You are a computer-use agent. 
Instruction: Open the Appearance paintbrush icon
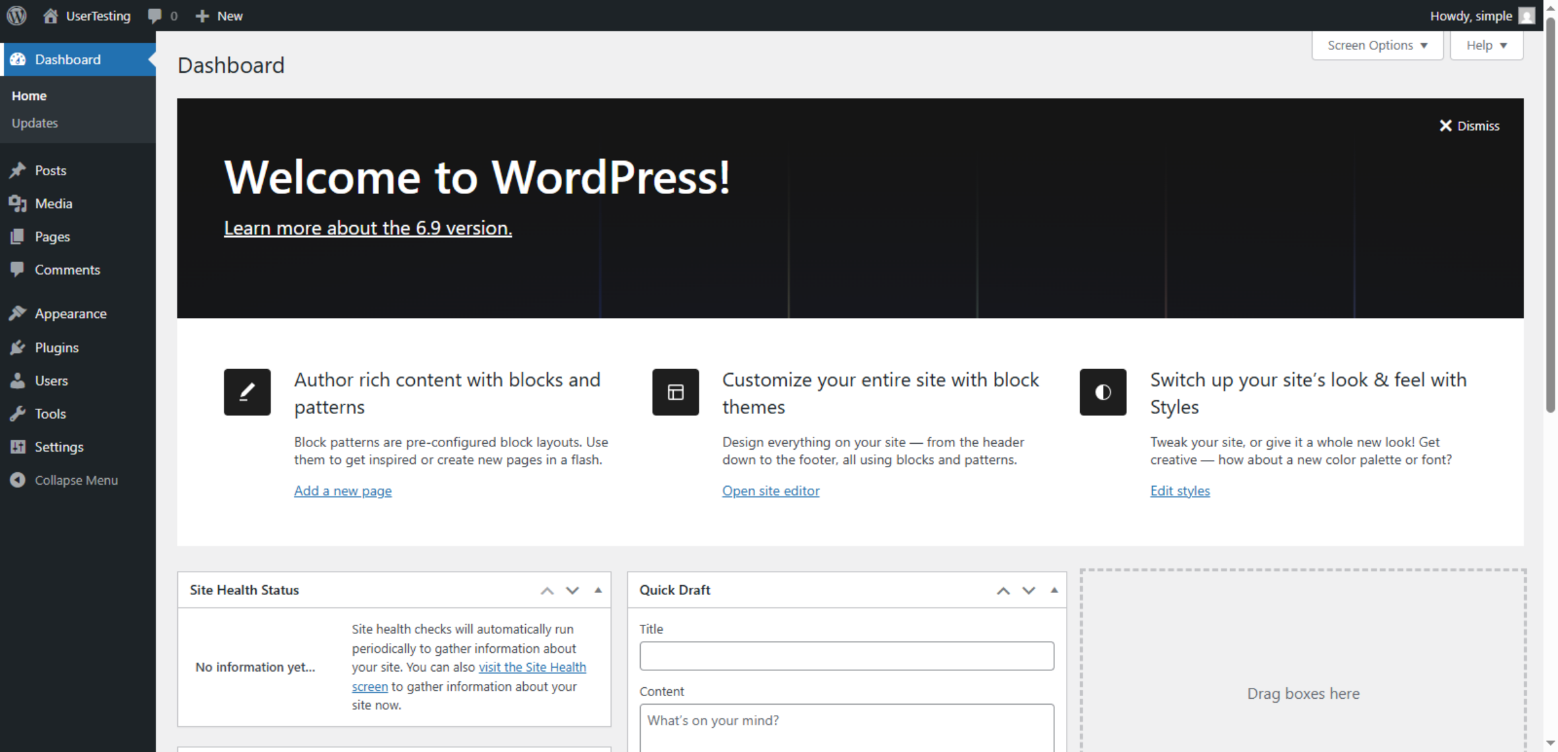[x=18, y=313]
